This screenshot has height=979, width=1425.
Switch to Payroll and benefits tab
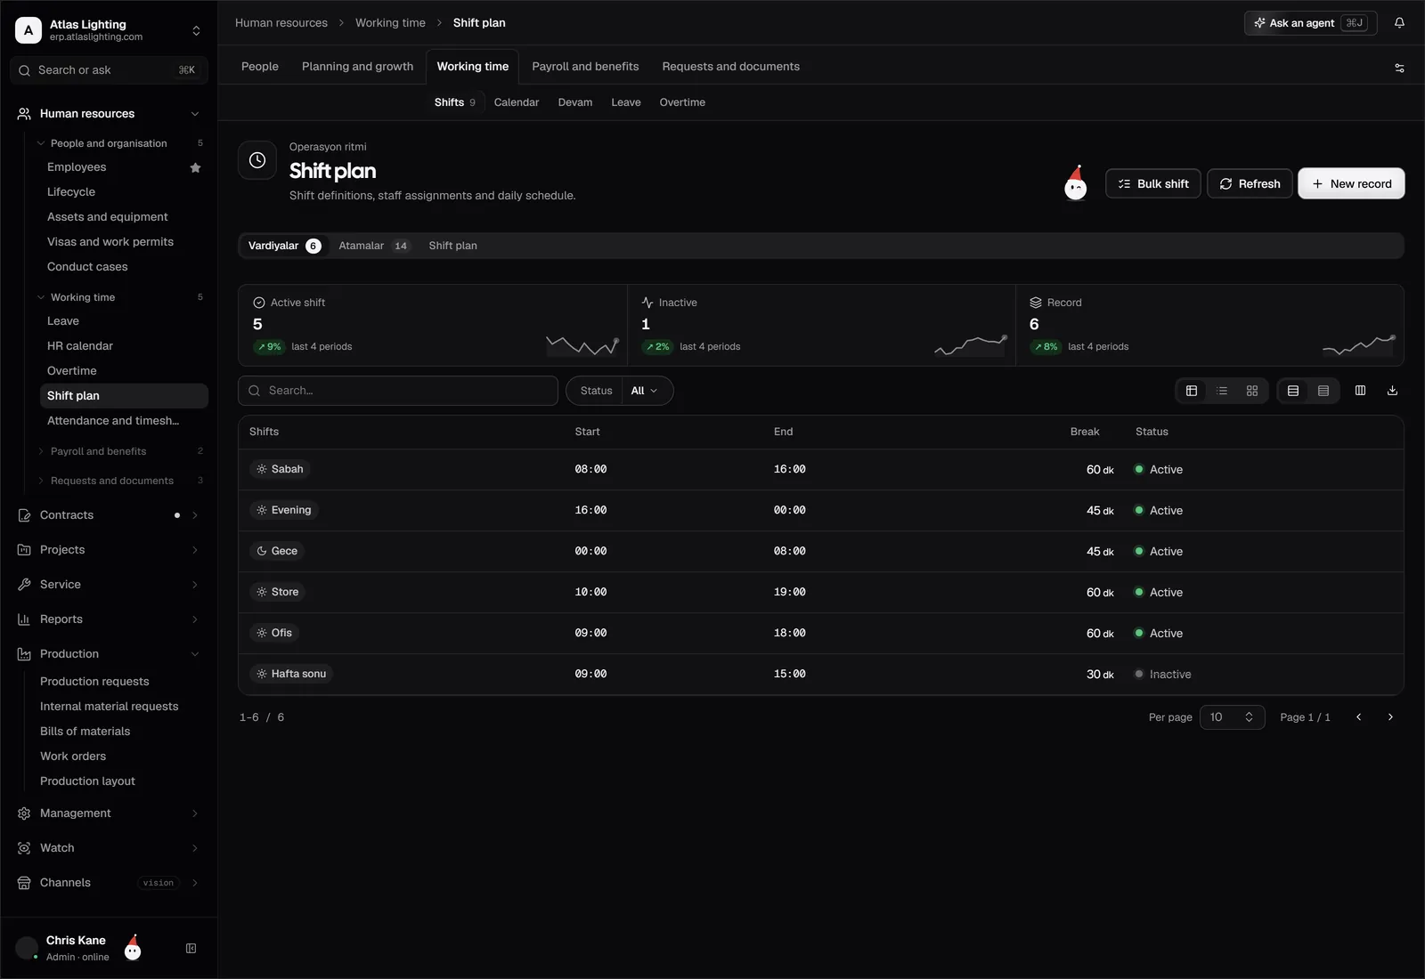pyautogui.click(x=585, y=67)
